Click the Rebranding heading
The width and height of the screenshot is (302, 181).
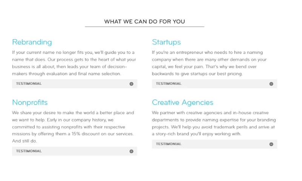(x=32, y=42)
